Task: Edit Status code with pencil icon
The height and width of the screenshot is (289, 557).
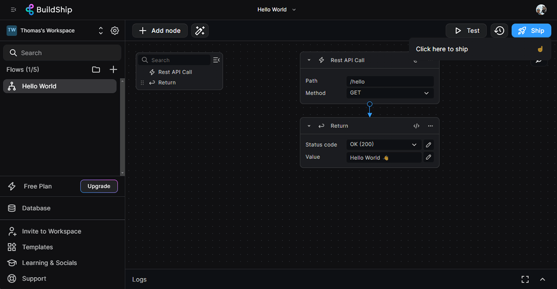Action: [x=428, y=144]
